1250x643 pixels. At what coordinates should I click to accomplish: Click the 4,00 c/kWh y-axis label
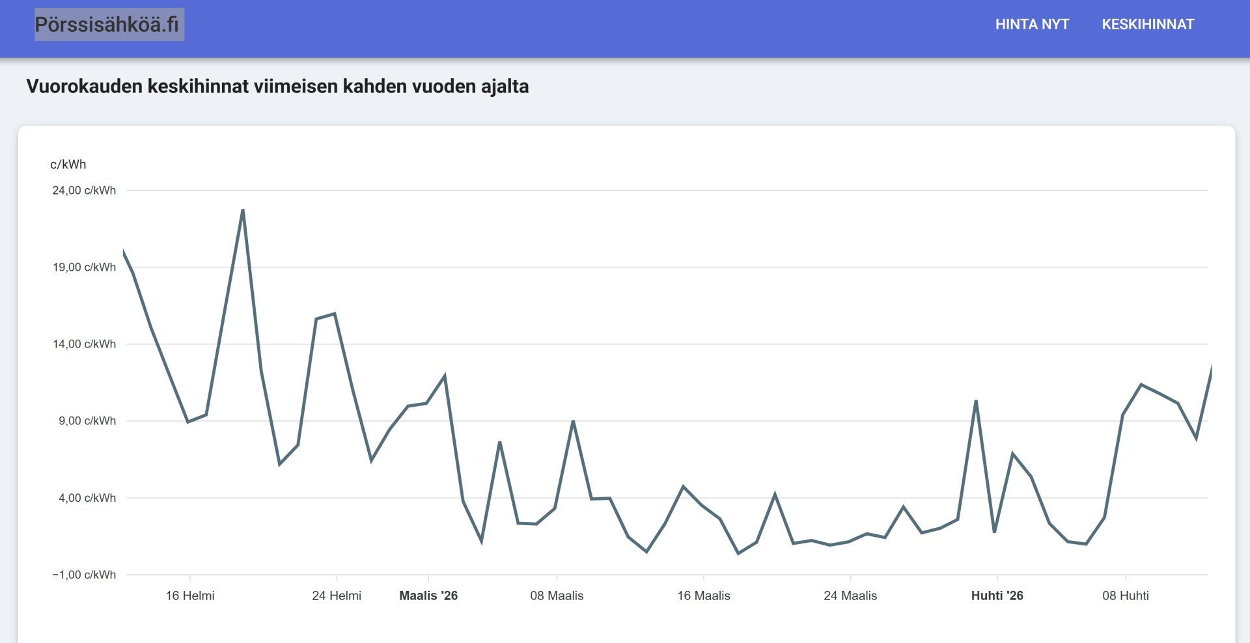(x=87, y=498)
